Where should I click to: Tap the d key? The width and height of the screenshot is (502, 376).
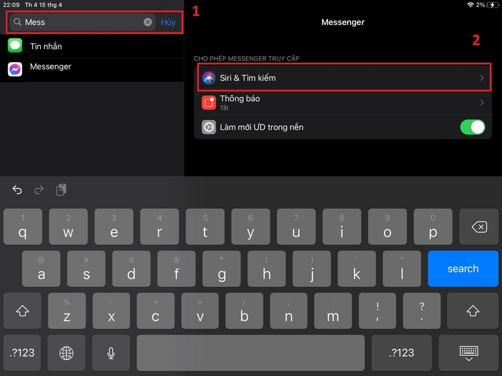131,269
